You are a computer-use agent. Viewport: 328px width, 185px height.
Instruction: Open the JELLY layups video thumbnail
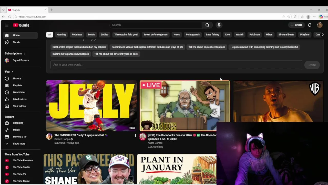[91, 106]
